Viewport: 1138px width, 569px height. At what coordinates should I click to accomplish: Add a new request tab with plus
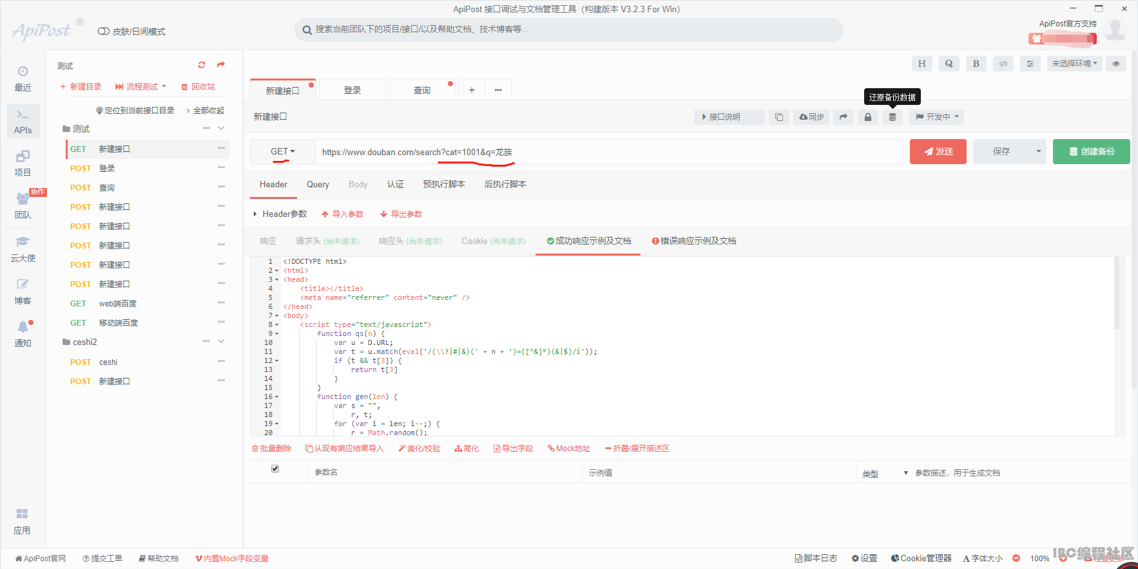pyautogui.click(x=472, y=90)
